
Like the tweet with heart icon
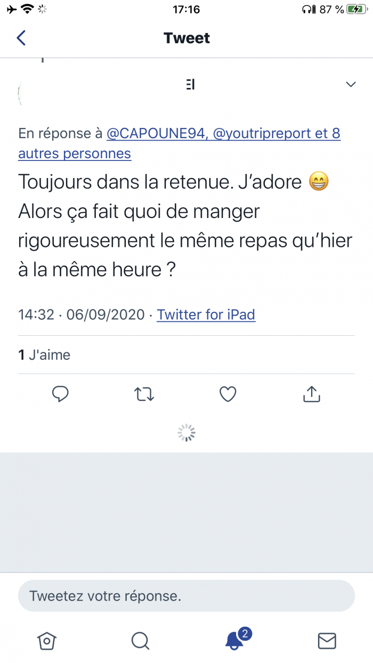point(228,394)
